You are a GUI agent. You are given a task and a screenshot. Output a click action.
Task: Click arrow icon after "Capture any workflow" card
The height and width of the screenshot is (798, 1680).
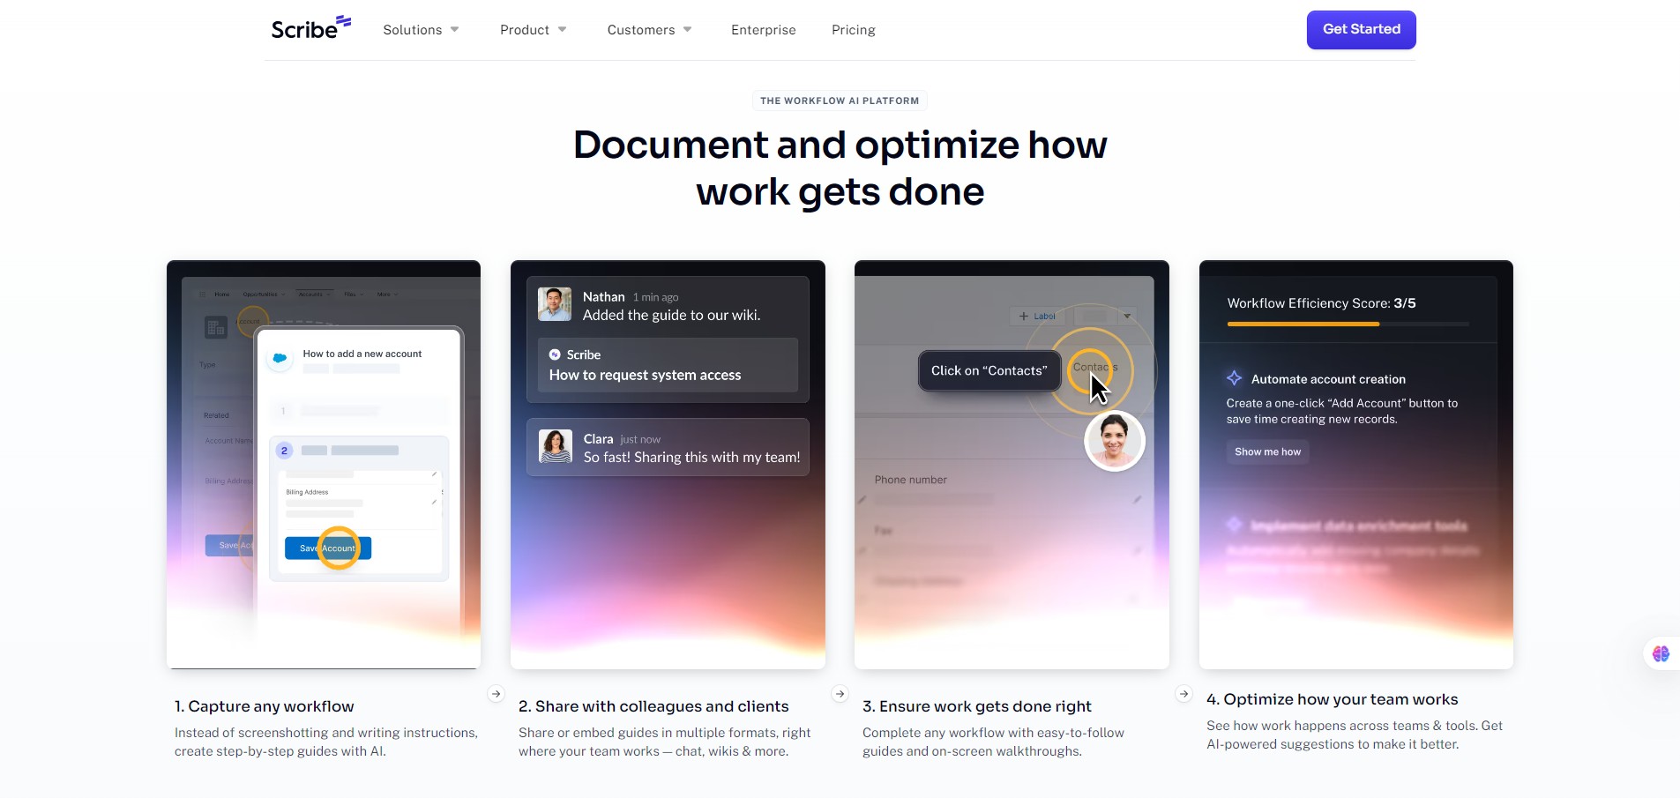[x=496, y=694]
